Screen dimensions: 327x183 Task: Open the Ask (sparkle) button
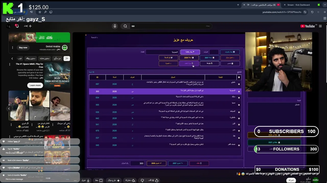point(114,180)
